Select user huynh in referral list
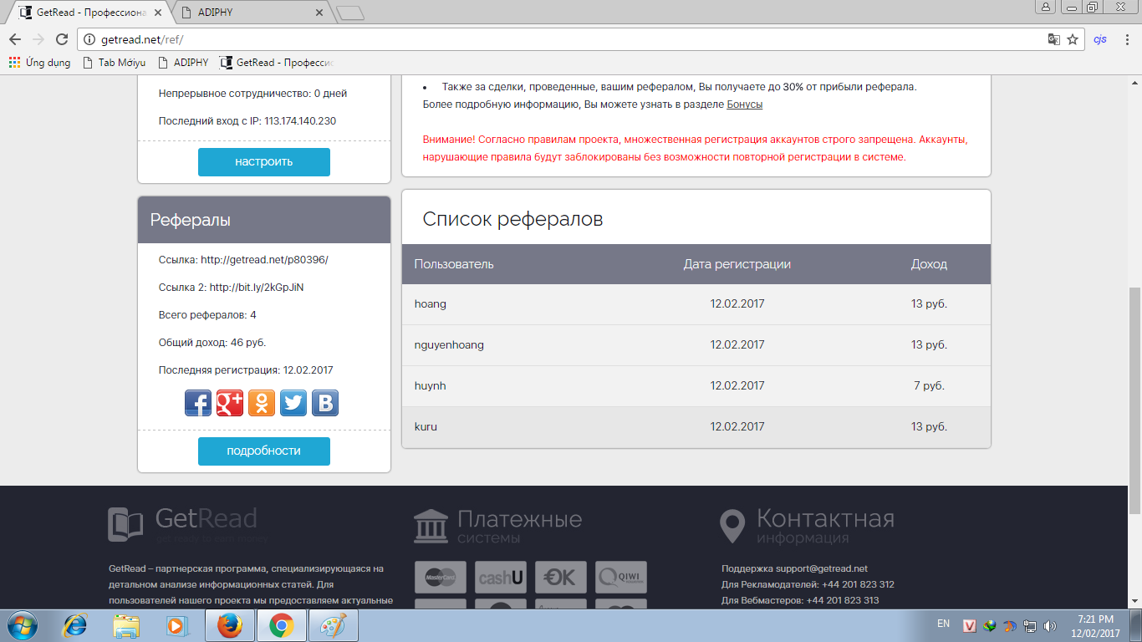1142x642 pixels. pos(431,386)
